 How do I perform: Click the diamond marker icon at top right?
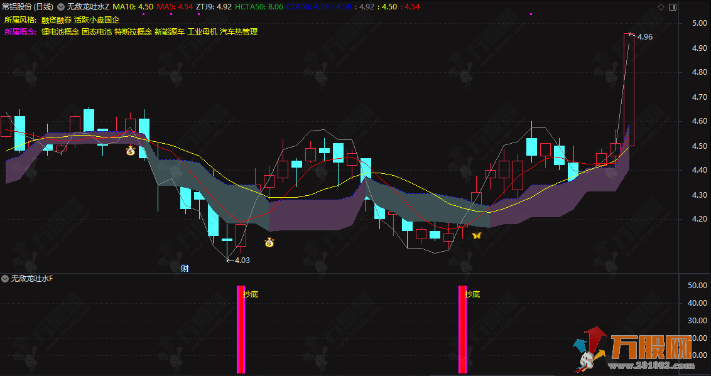(x=661, y=8)
